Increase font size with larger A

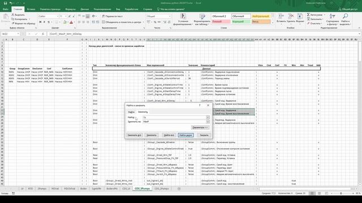pyautogui.click(x=70, y=16)
